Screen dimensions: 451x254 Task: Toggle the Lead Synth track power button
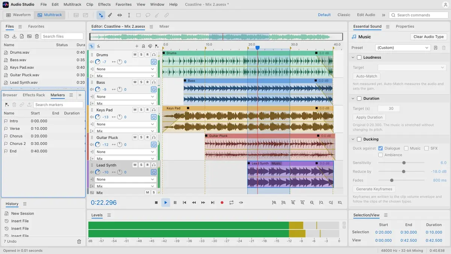154,172
